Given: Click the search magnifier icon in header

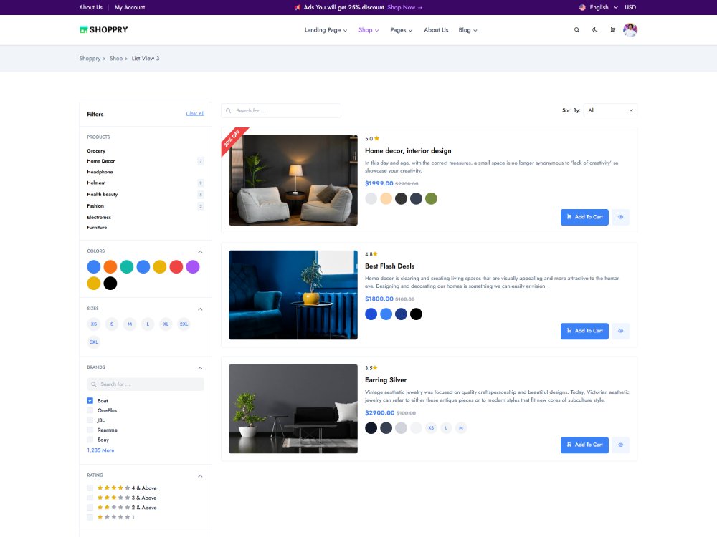Looking at the screenshot, I should tap(576, 30).
